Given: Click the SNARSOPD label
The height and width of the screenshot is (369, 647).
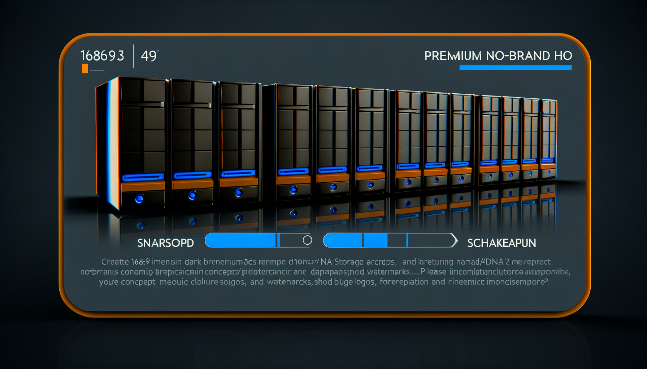Looking at the screenshot, I should click(x=166, y=243).
